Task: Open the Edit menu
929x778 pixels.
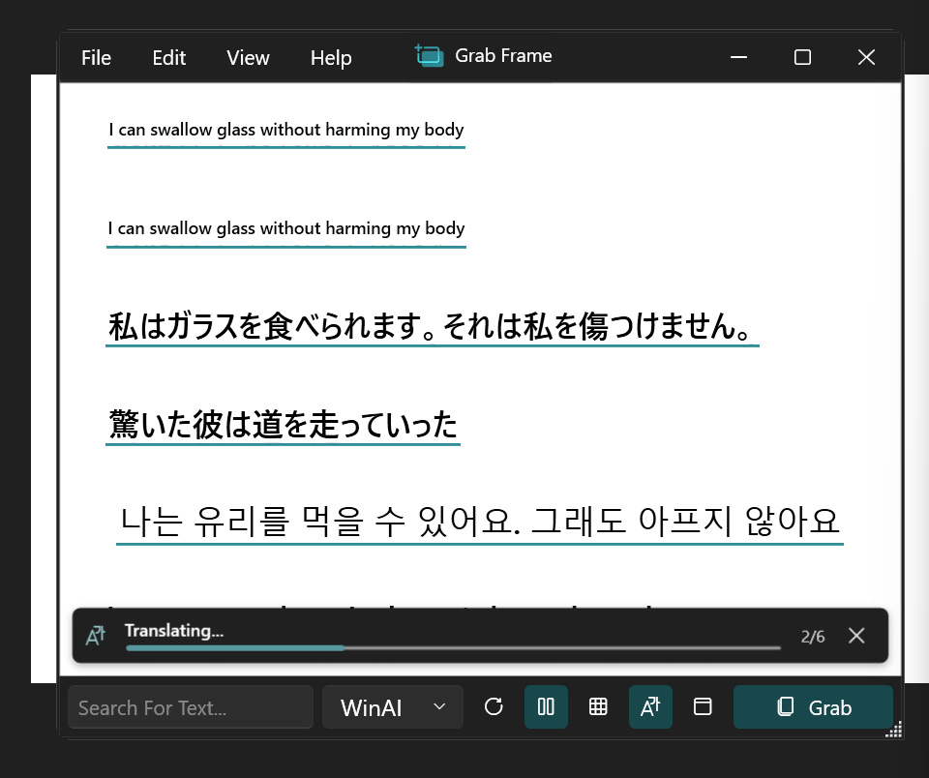Action: pos(169,58)
